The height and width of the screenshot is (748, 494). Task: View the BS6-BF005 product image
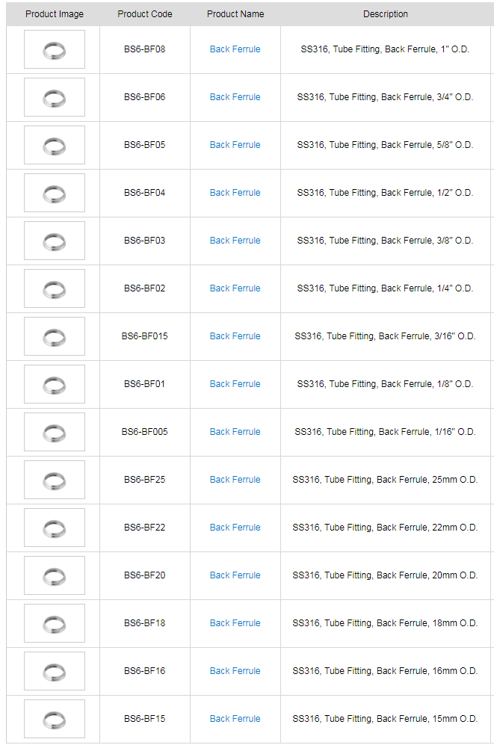click(54, 432)
